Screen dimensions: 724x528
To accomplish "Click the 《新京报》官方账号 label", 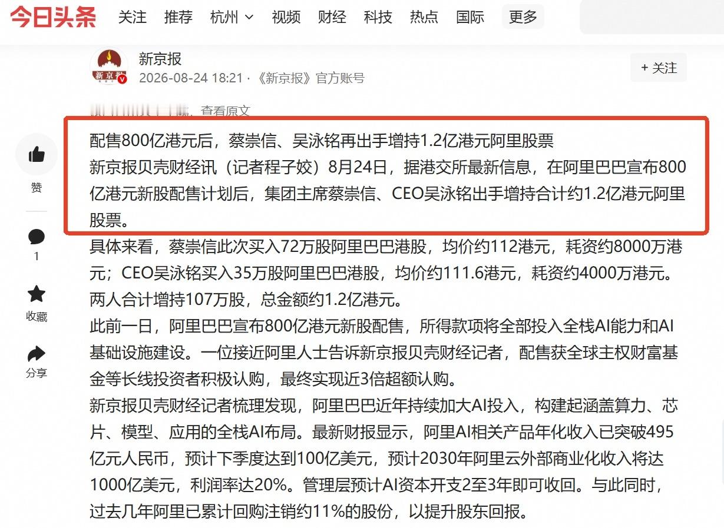I will tap(312, 78).
